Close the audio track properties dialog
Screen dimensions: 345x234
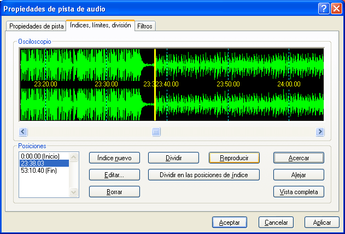336,9
